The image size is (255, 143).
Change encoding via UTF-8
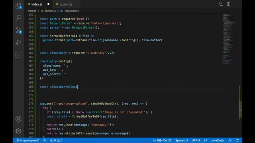196,140
